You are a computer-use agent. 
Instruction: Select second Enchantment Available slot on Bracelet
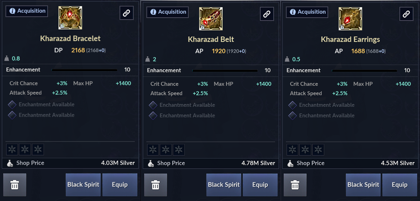click(x=12, y=115)
